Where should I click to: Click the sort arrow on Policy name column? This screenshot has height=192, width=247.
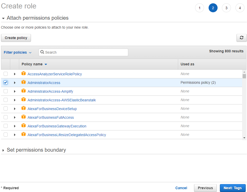pyautogui.click(x=46, y=64)
